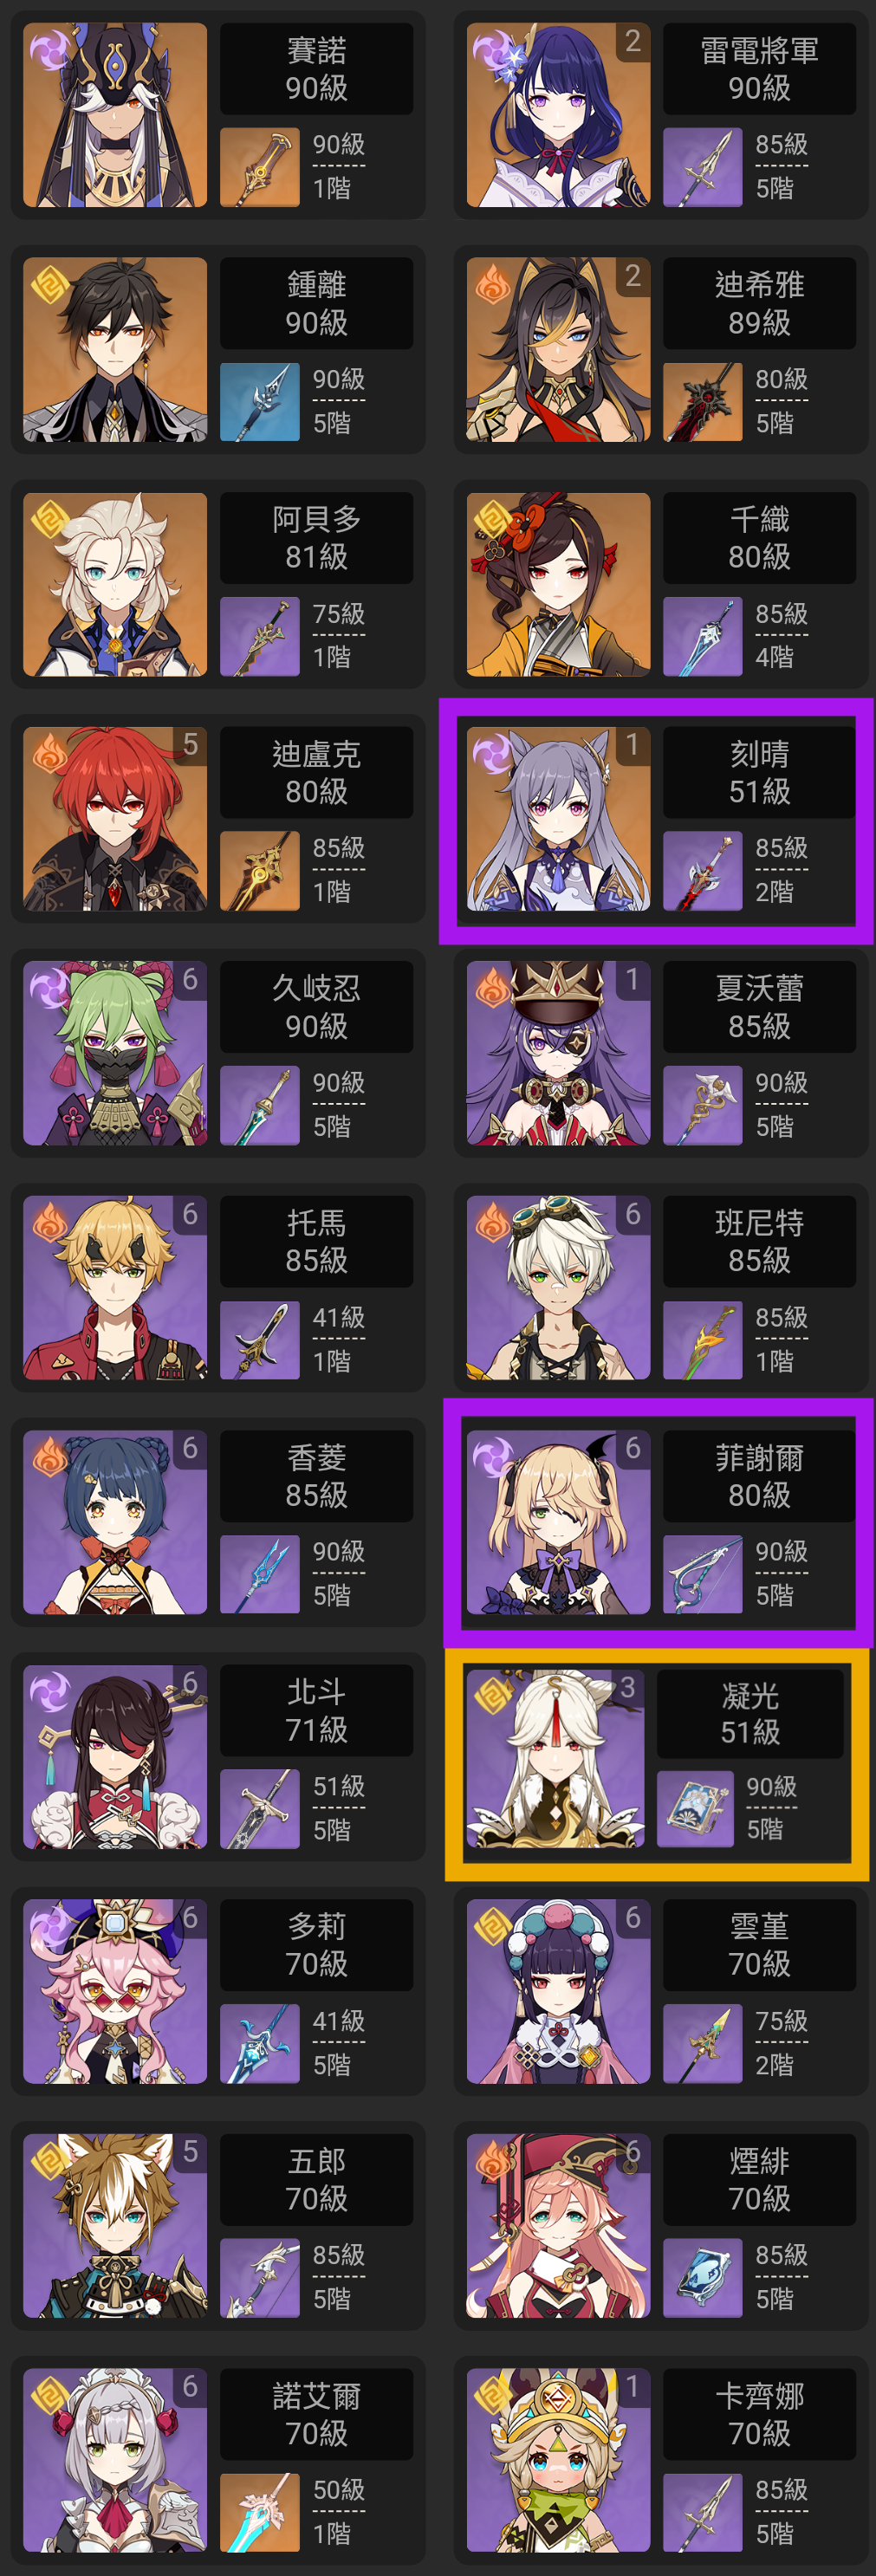Select 賽諾 character portrait
The width and height of the screenshot is (876, 2576).
click(x=115, y=115)
